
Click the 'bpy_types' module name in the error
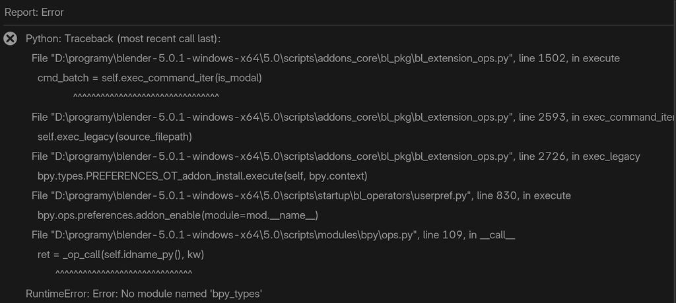tap(236, 293)
